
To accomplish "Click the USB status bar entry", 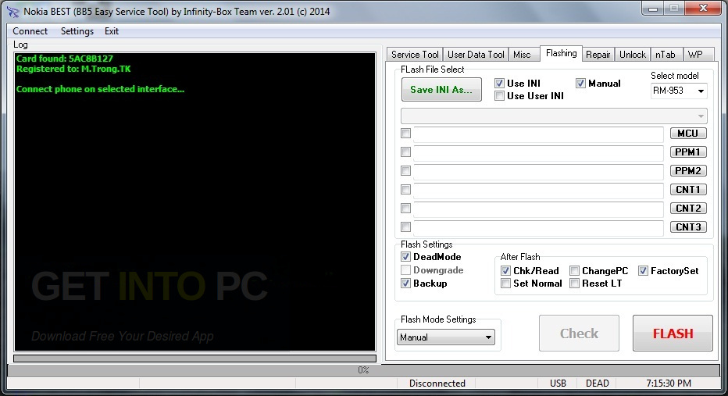I will pyautogui.click(x=558, y=384).
